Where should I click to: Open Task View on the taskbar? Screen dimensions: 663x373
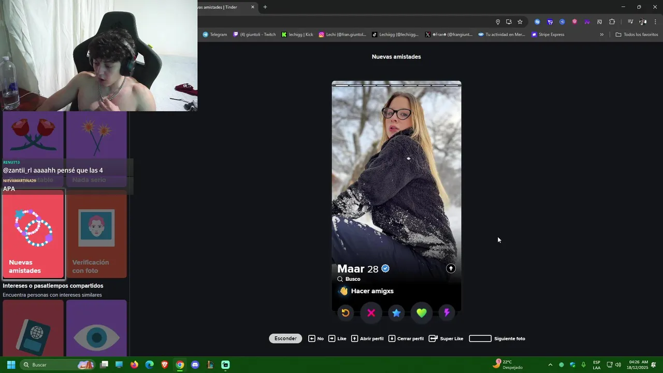[104, 365]
